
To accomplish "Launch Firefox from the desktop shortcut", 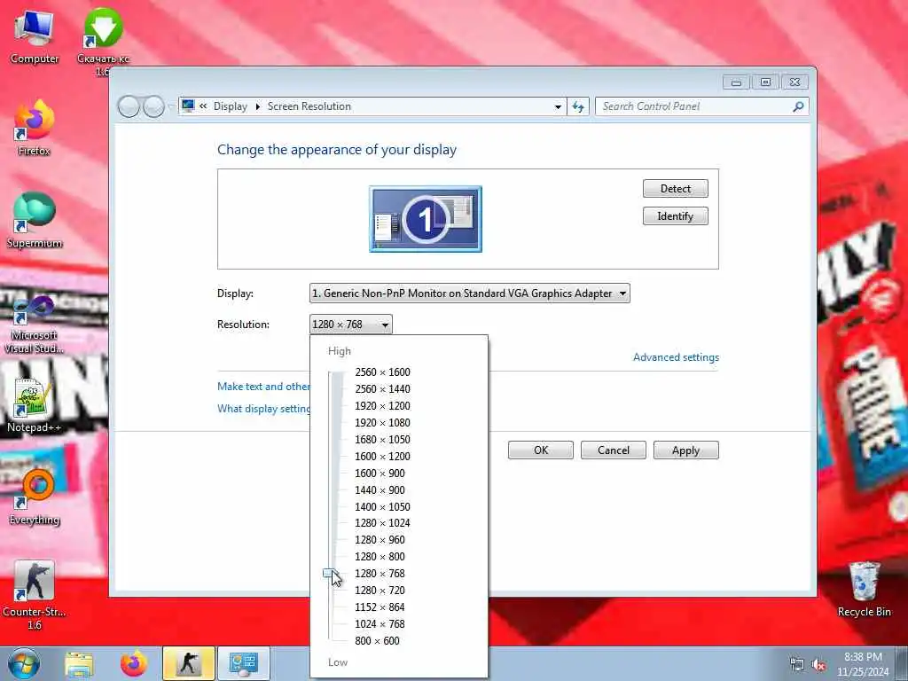I will tap(35, 129).
